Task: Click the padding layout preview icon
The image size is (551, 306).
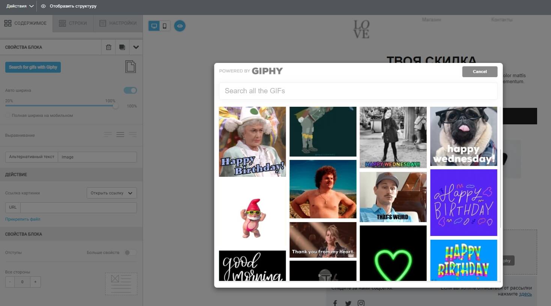Action: click(x=121, y=284)
